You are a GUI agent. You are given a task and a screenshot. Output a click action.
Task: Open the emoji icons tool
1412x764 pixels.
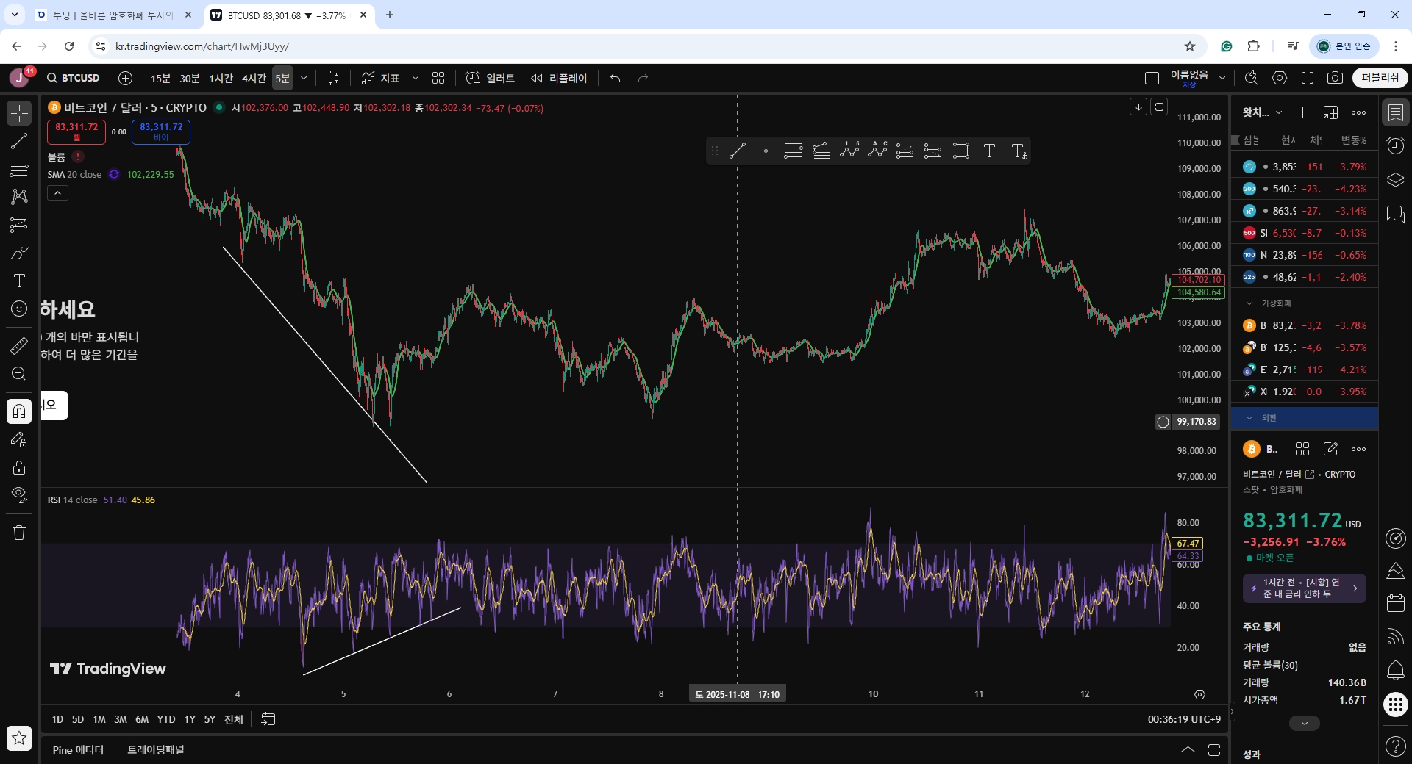[x=19, y=309]
